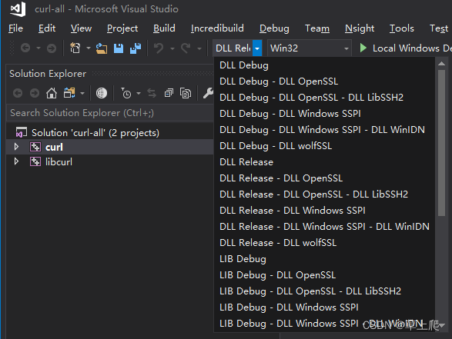Open the Debug menu
The height and width of the screenshot is (339, 452).
tap(274, 28)
